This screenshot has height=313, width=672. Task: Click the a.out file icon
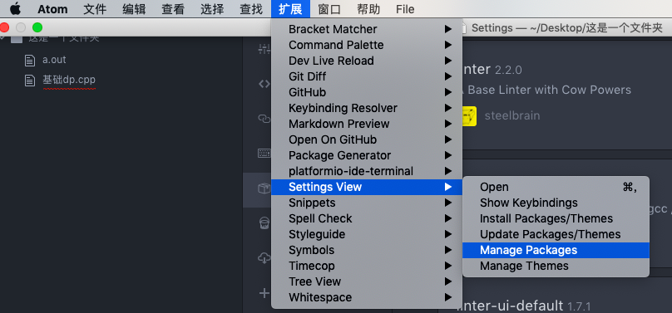click(30, 61)
